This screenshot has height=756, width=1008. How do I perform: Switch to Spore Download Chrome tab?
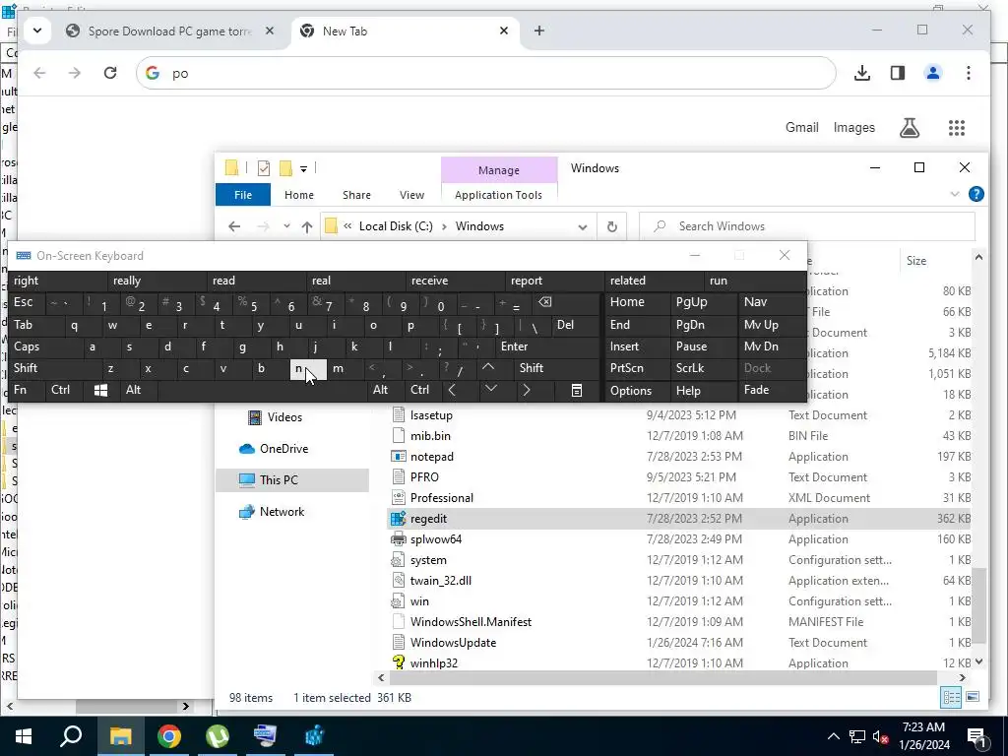(x=170, y=31)
